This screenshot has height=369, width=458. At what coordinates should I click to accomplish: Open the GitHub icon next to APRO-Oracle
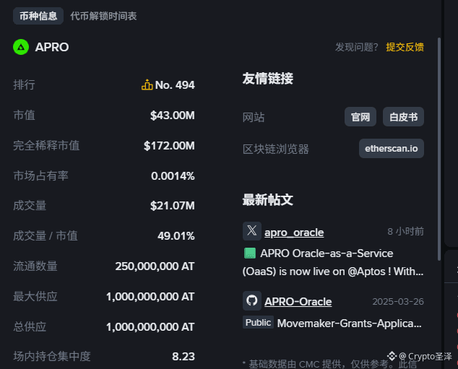tap(252, 300)
